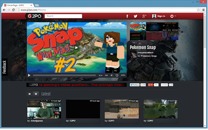Open the Google Plus icon in header
This screenshot has height=130, width=208.
point(145,16)
